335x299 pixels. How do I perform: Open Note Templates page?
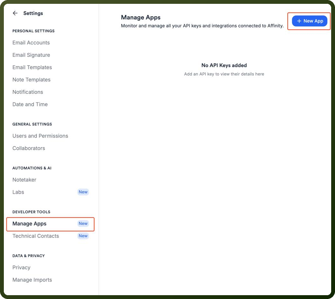(31, 80)
